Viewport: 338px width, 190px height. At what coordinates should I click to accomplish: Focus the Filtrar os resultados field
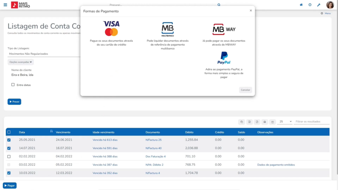[312, 122]
